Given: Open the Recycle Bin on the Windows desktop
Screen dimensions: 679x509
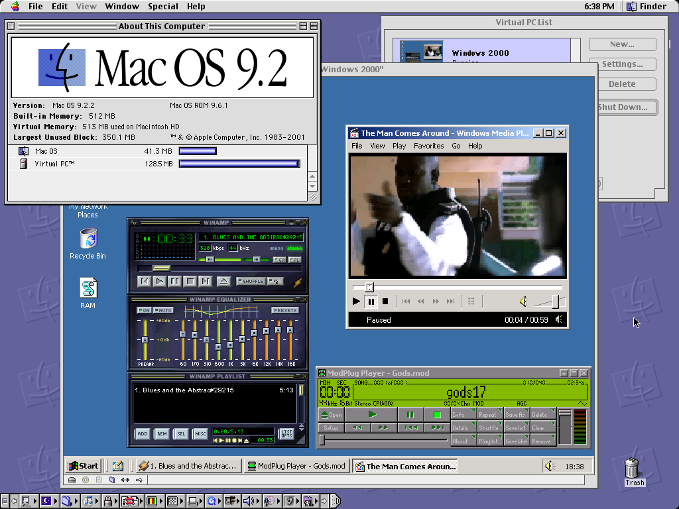Looking at the screenshot, I should pos(87,239).
